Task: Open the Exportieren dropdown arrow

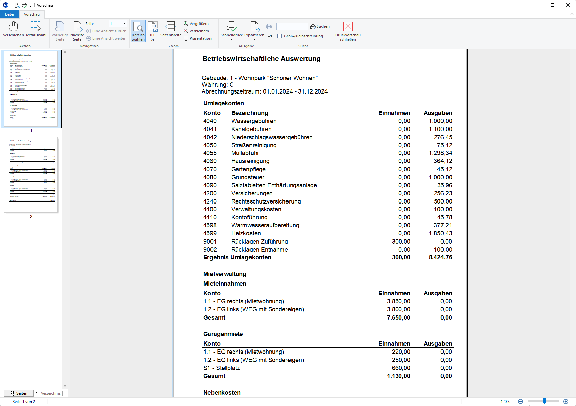Action: point(254,39)
